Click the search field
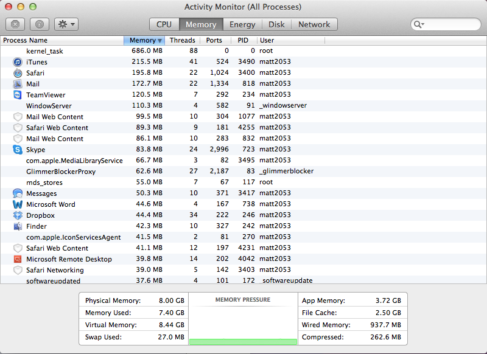 [446, 24]
